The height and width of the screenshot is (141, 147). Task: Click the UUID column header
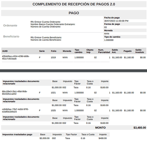(5, 51)
